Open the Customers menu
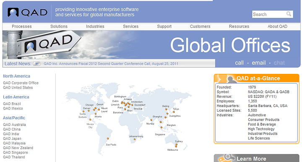The width and height of the screenshot is (302, 162). [200, 26]
